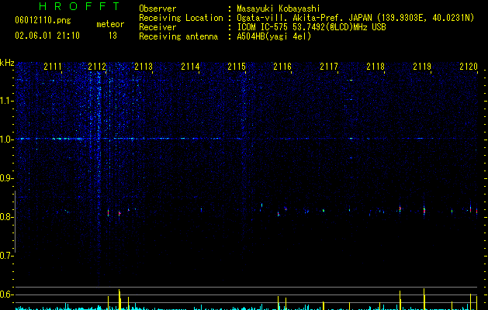Click the 0.7 frequency axis label
488x310 pixels.
click(x=6, y=256)
